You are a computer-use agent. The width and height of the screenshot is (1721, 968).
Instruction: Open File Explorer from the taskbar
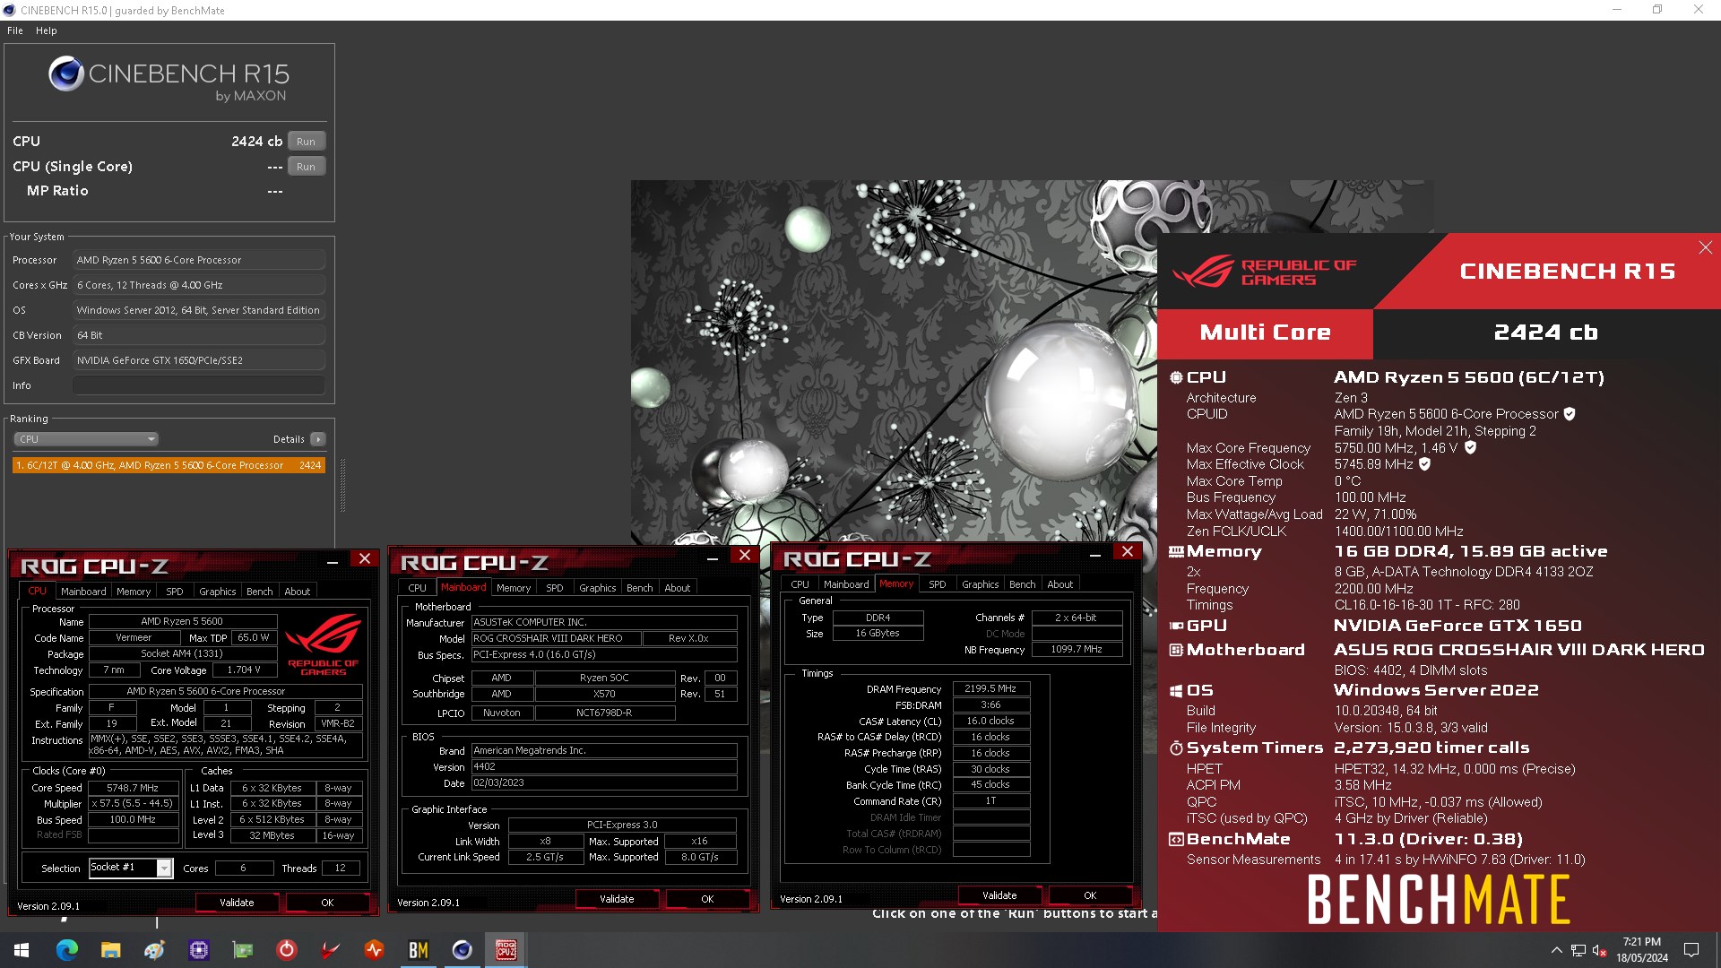[x=111, y=950]
